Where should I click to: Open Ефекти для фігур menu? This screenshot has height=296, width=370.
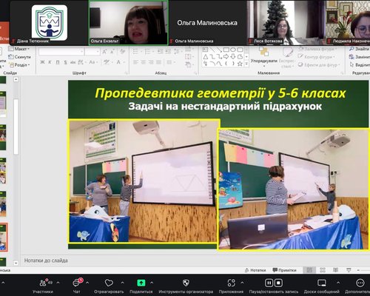pos(319,65)
